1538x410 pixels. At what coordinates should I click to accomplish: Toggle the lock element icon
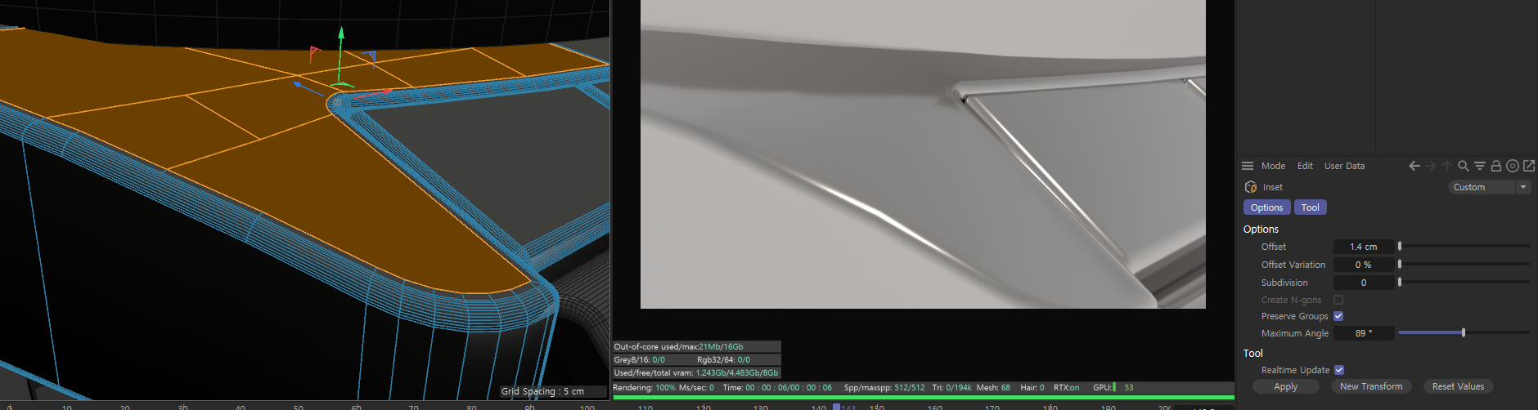tap(1496, 166)
